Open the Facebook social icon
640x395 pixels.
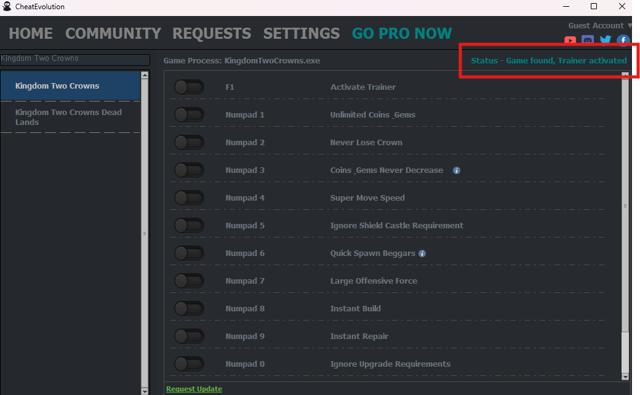click(623, 40)
